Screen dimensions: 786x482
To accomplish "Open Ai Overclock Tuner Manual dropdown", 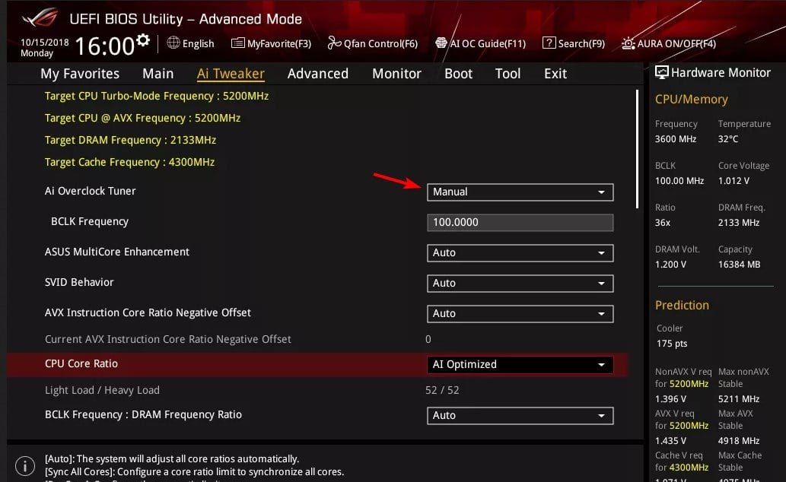I will click(520, 192).
